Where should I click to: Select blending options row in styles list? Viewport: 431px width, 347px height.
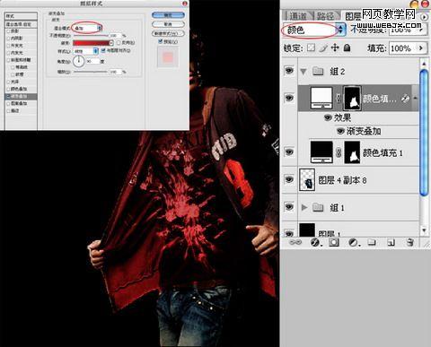[21, 24]
